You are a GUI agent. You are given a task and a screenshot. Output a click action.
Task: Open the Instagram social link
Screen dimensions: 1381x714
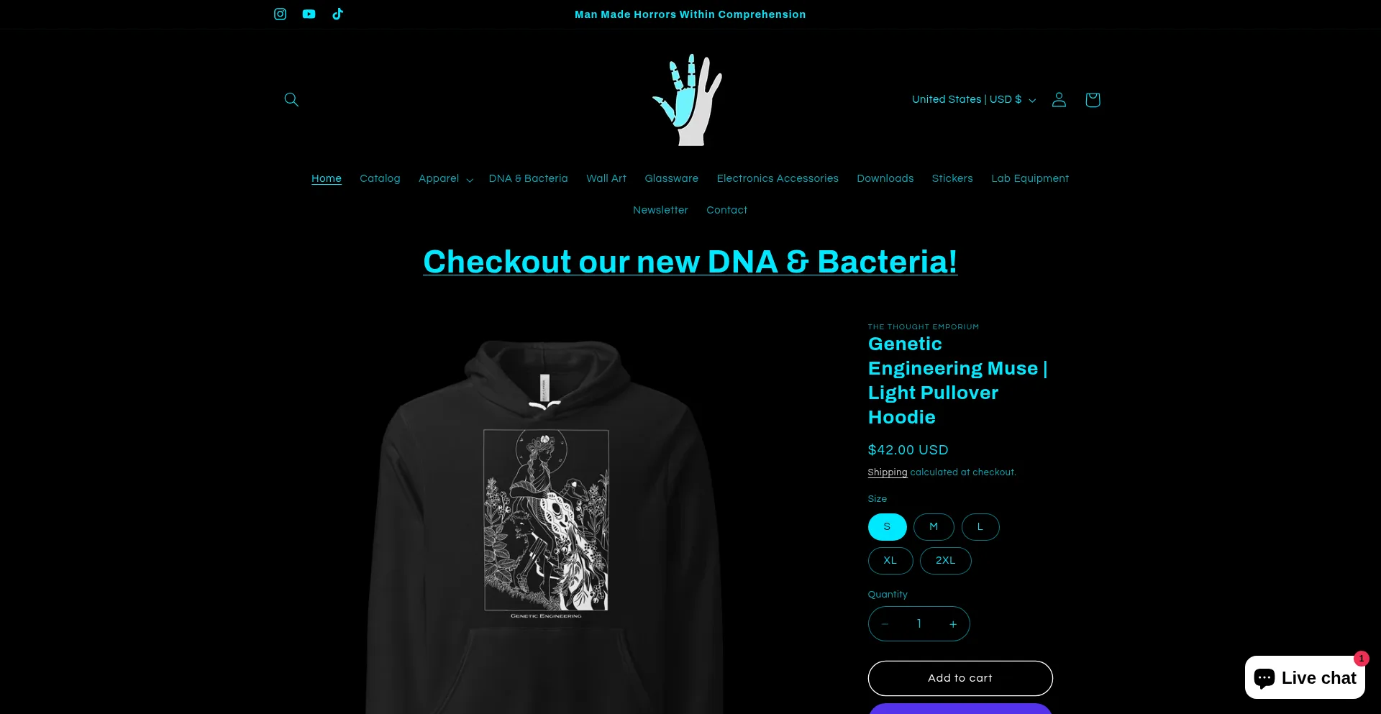[x=280, y=14]
